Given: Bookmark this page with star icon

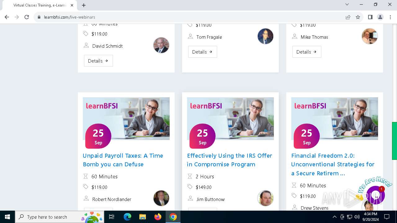Looking at the screenshot, I should (358, 17).
